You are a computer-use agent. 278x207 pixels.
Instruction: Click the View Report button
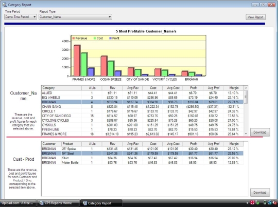[255, 17]
